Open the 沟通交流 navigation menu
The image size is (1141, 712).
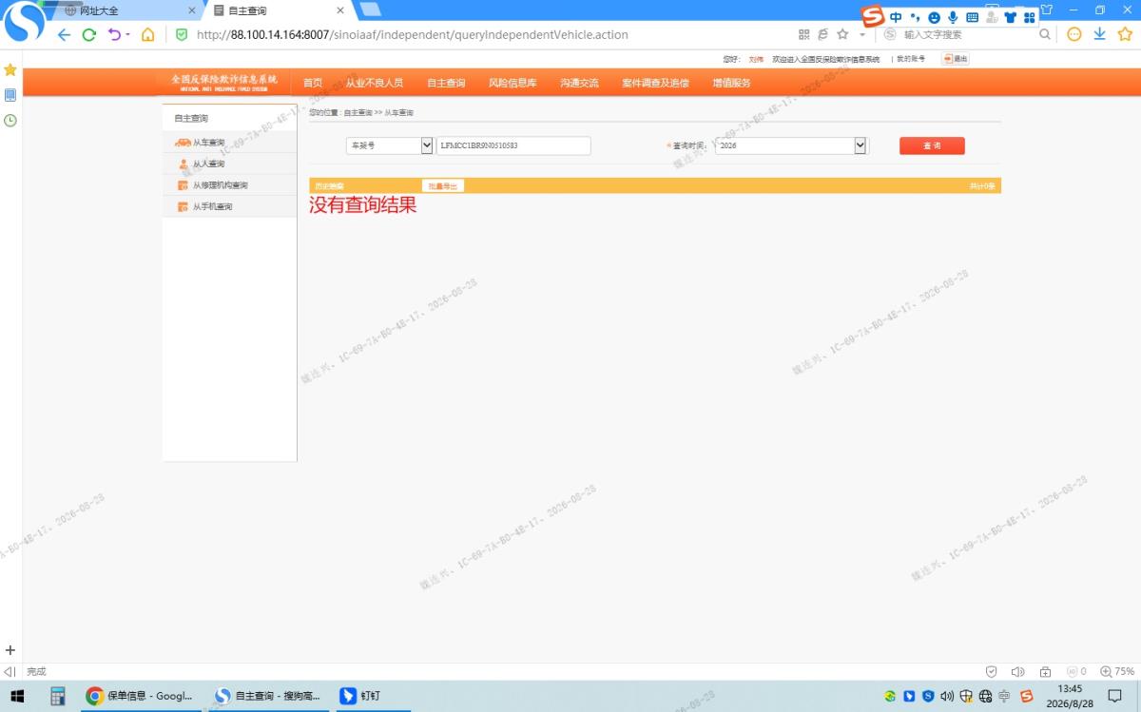[579, 83]
